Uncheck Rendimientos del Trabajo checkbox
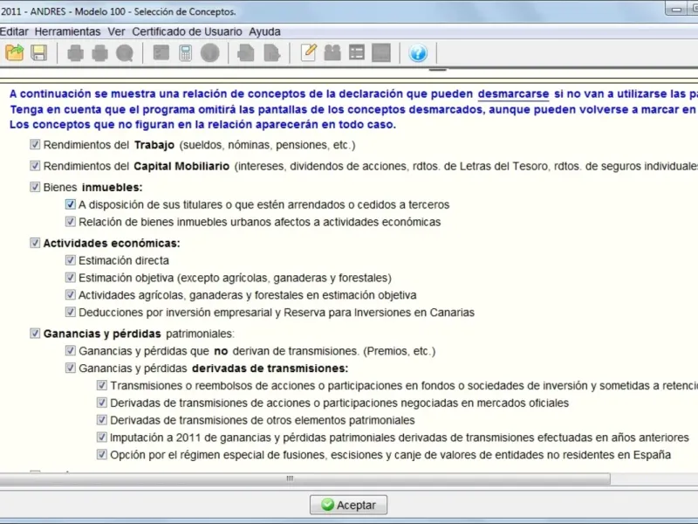Image resolution: width=698 pixels, height=524 pixels. click(35, 144)
